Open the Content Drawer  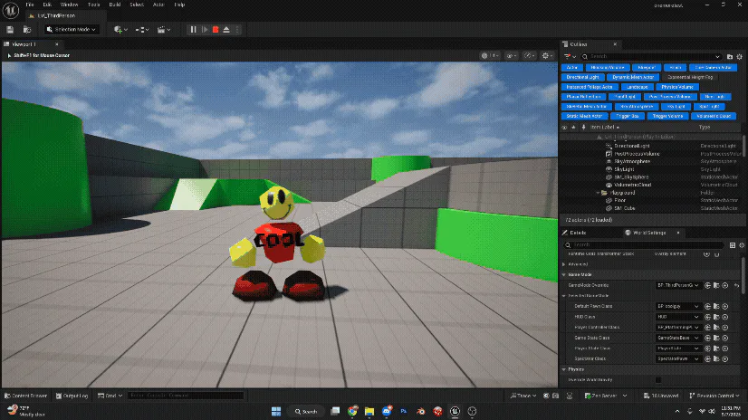click(x=25, y=396)
